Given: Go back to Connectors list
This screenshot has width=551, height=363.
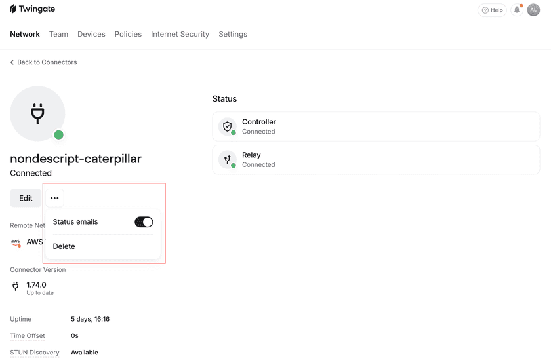Looking at the screenshot, I should point(43,62).
